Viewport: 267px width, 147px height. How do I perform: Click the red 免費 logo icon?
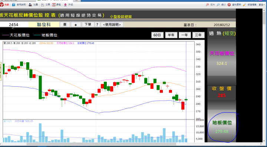(2, 5)
